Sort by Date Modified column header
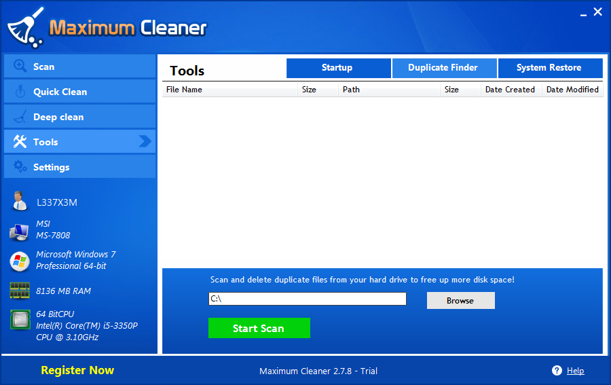 (x=572, y=90)
